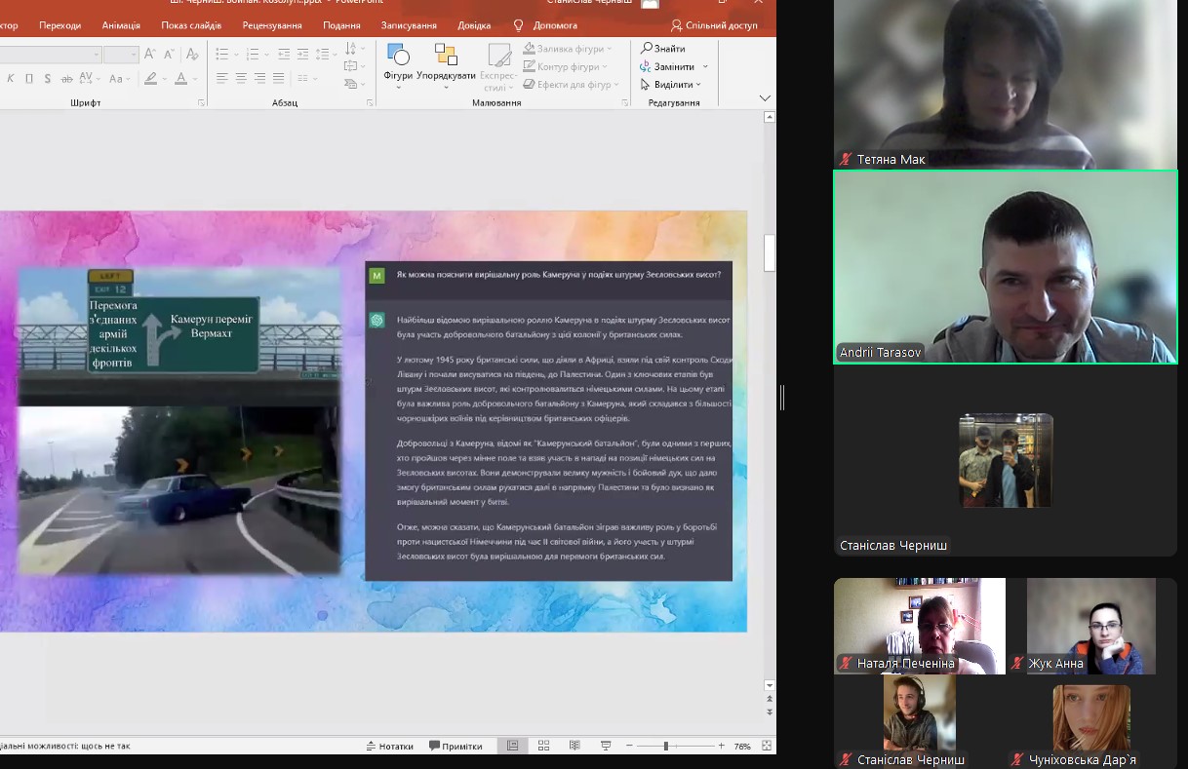Toggle normal view in status bar
This screenshot has width=1188, height=769.
[512, 746]
